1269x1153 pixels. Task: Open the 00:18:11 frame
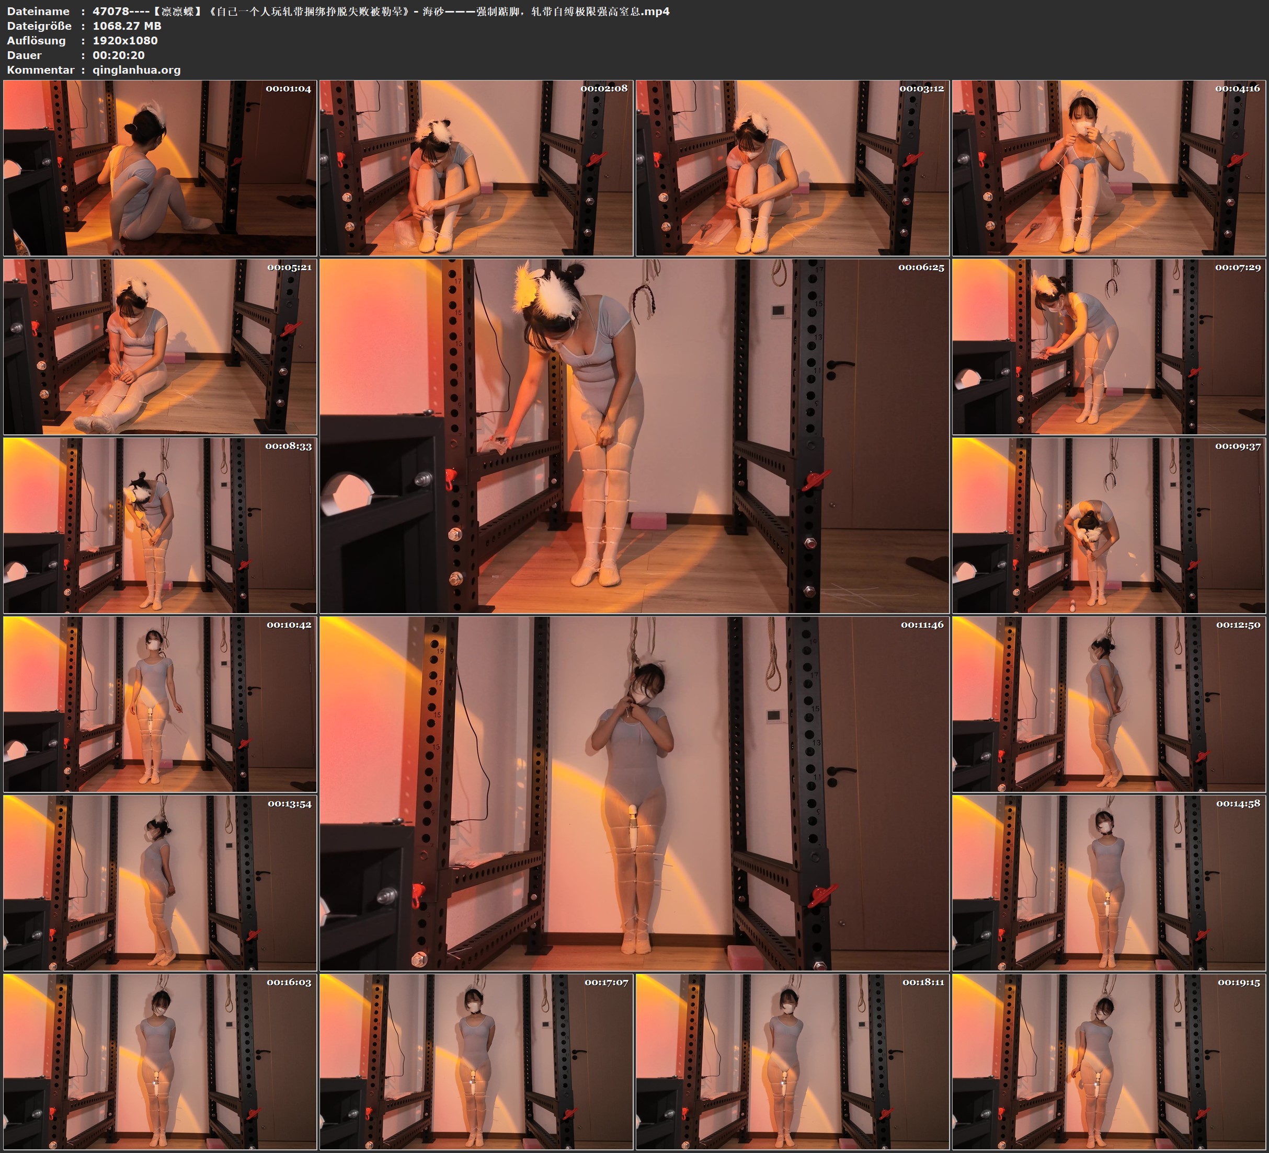(792, 1061)
